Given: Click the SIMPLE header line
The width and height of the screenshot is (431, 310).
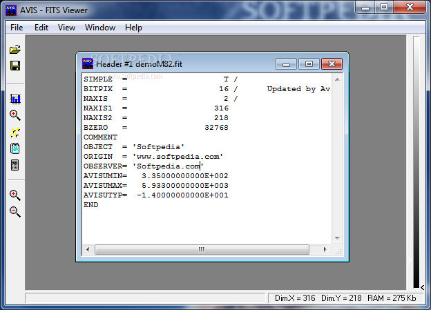Looking at the screenshot, I should tap(160, 79).
